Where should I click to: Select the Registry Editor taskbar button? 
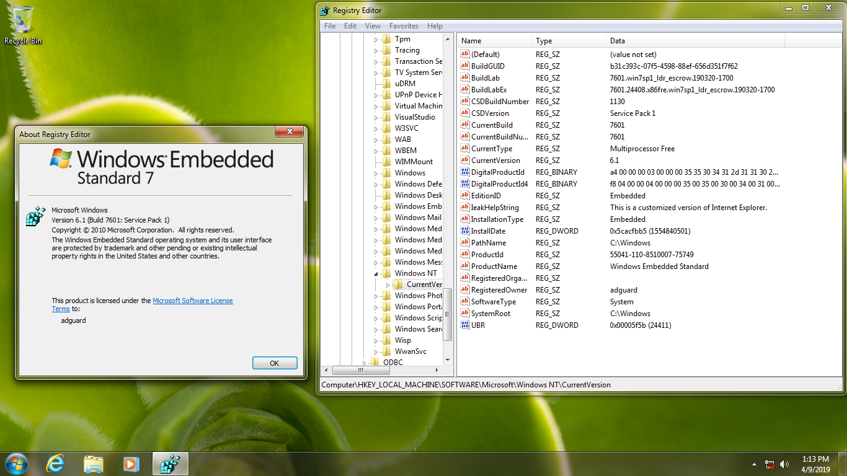coord(170,464)
